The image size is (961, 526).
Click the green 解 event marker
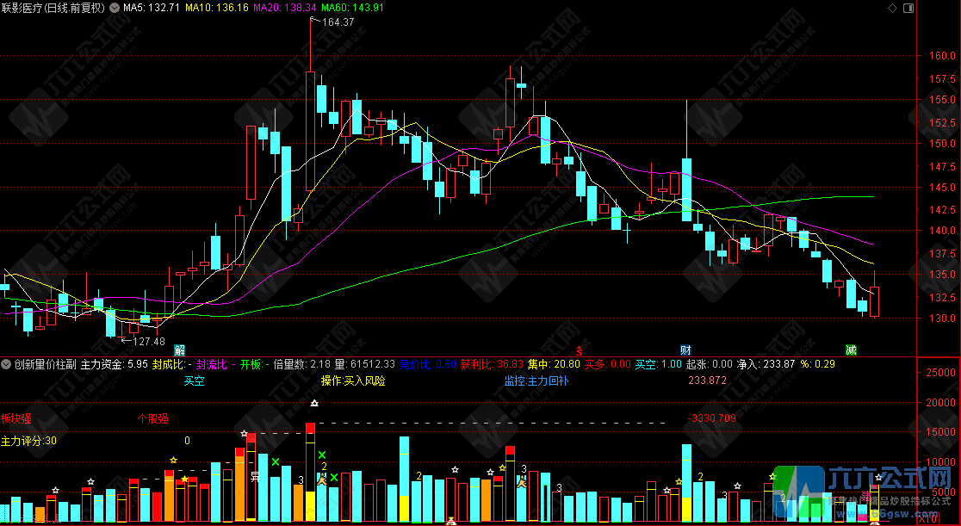click(179, 350)
